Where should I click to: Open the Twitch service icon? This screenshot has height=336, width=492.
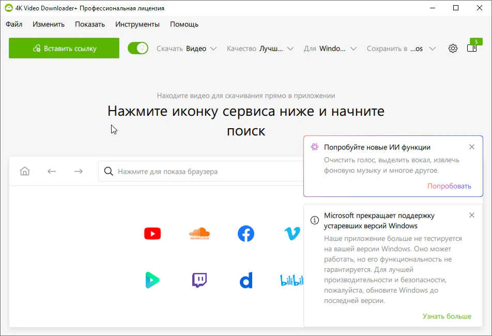[x=199, y=280]
